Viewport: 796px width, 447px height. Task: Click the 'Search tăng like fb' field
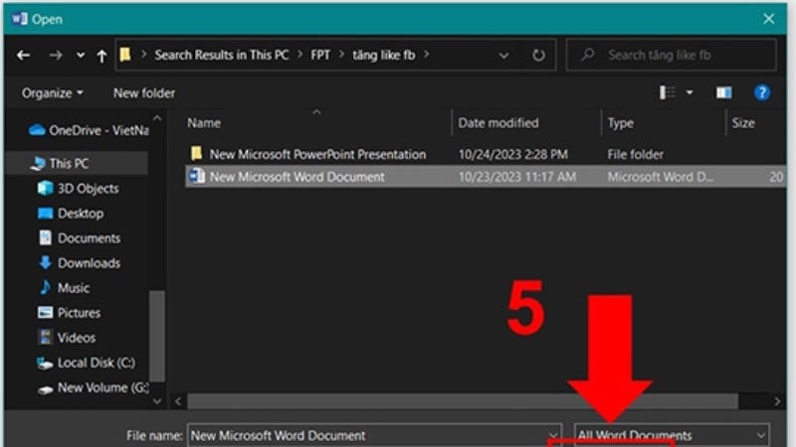pos(671,55)
